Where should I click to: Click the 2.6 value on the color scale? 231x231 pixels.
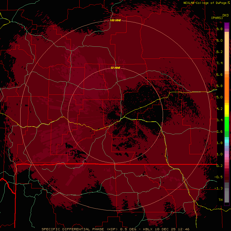point(219,132)
